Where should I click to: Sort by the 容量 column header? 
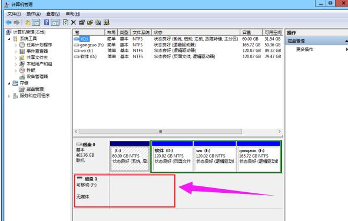coord(251,32)
